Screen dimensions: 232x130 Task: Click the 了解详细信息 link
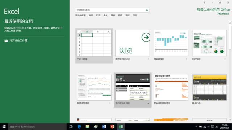[x=223, y=14]
